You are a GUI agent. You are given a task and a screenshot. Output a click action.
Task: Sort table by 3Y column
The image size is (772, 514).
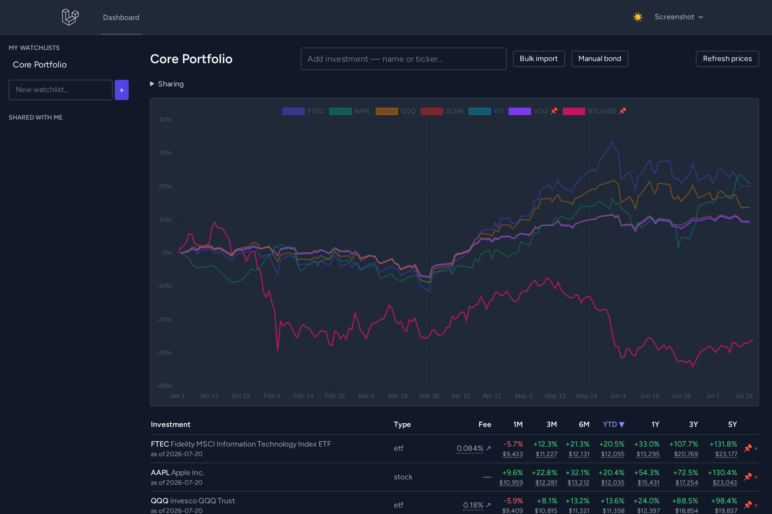tap(693, 424)
